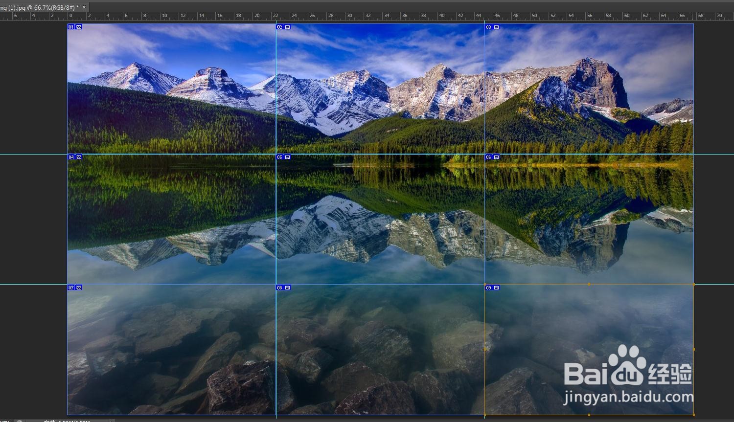Click the image-type icon of slice 05

(x=287, y=157)
